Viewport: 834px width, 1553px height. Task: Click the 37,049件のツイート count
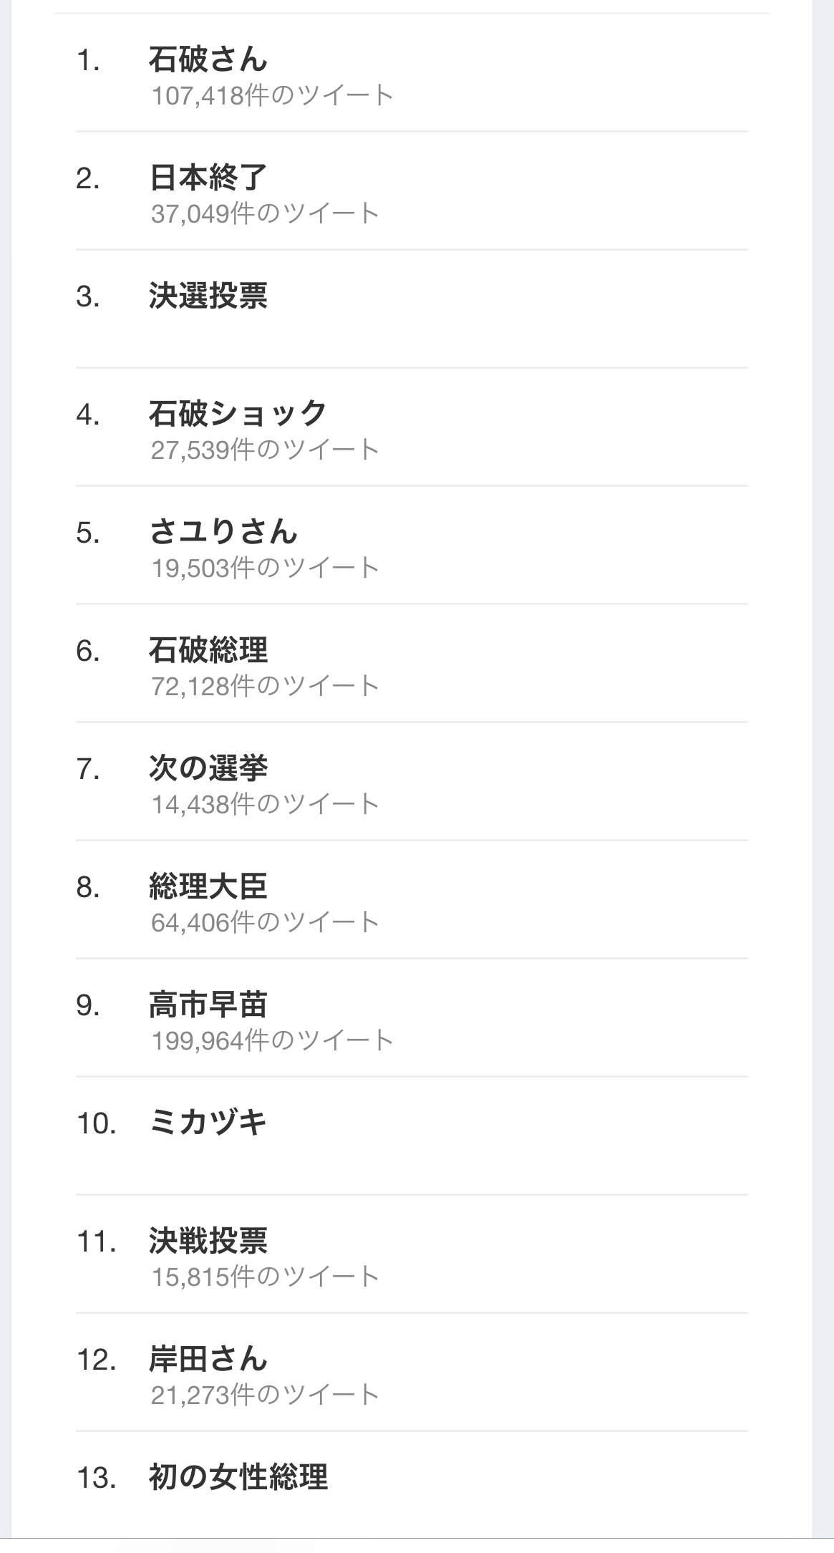click(265, 213)
